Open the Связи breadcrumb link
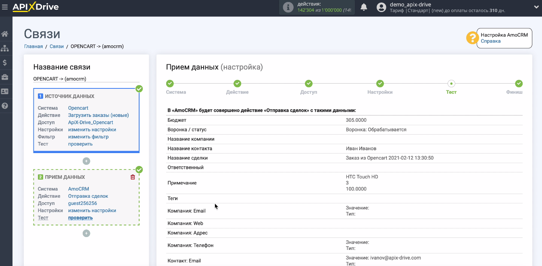The width and height of the screenshot is (542, 266). pyautogui.click(x=57, y=46)
